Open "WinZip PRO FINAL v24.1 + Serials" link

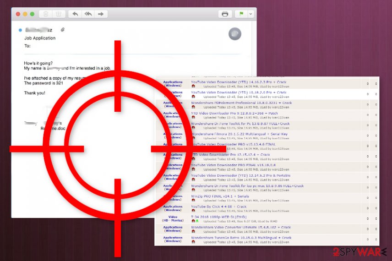click(x=220, y=196)
